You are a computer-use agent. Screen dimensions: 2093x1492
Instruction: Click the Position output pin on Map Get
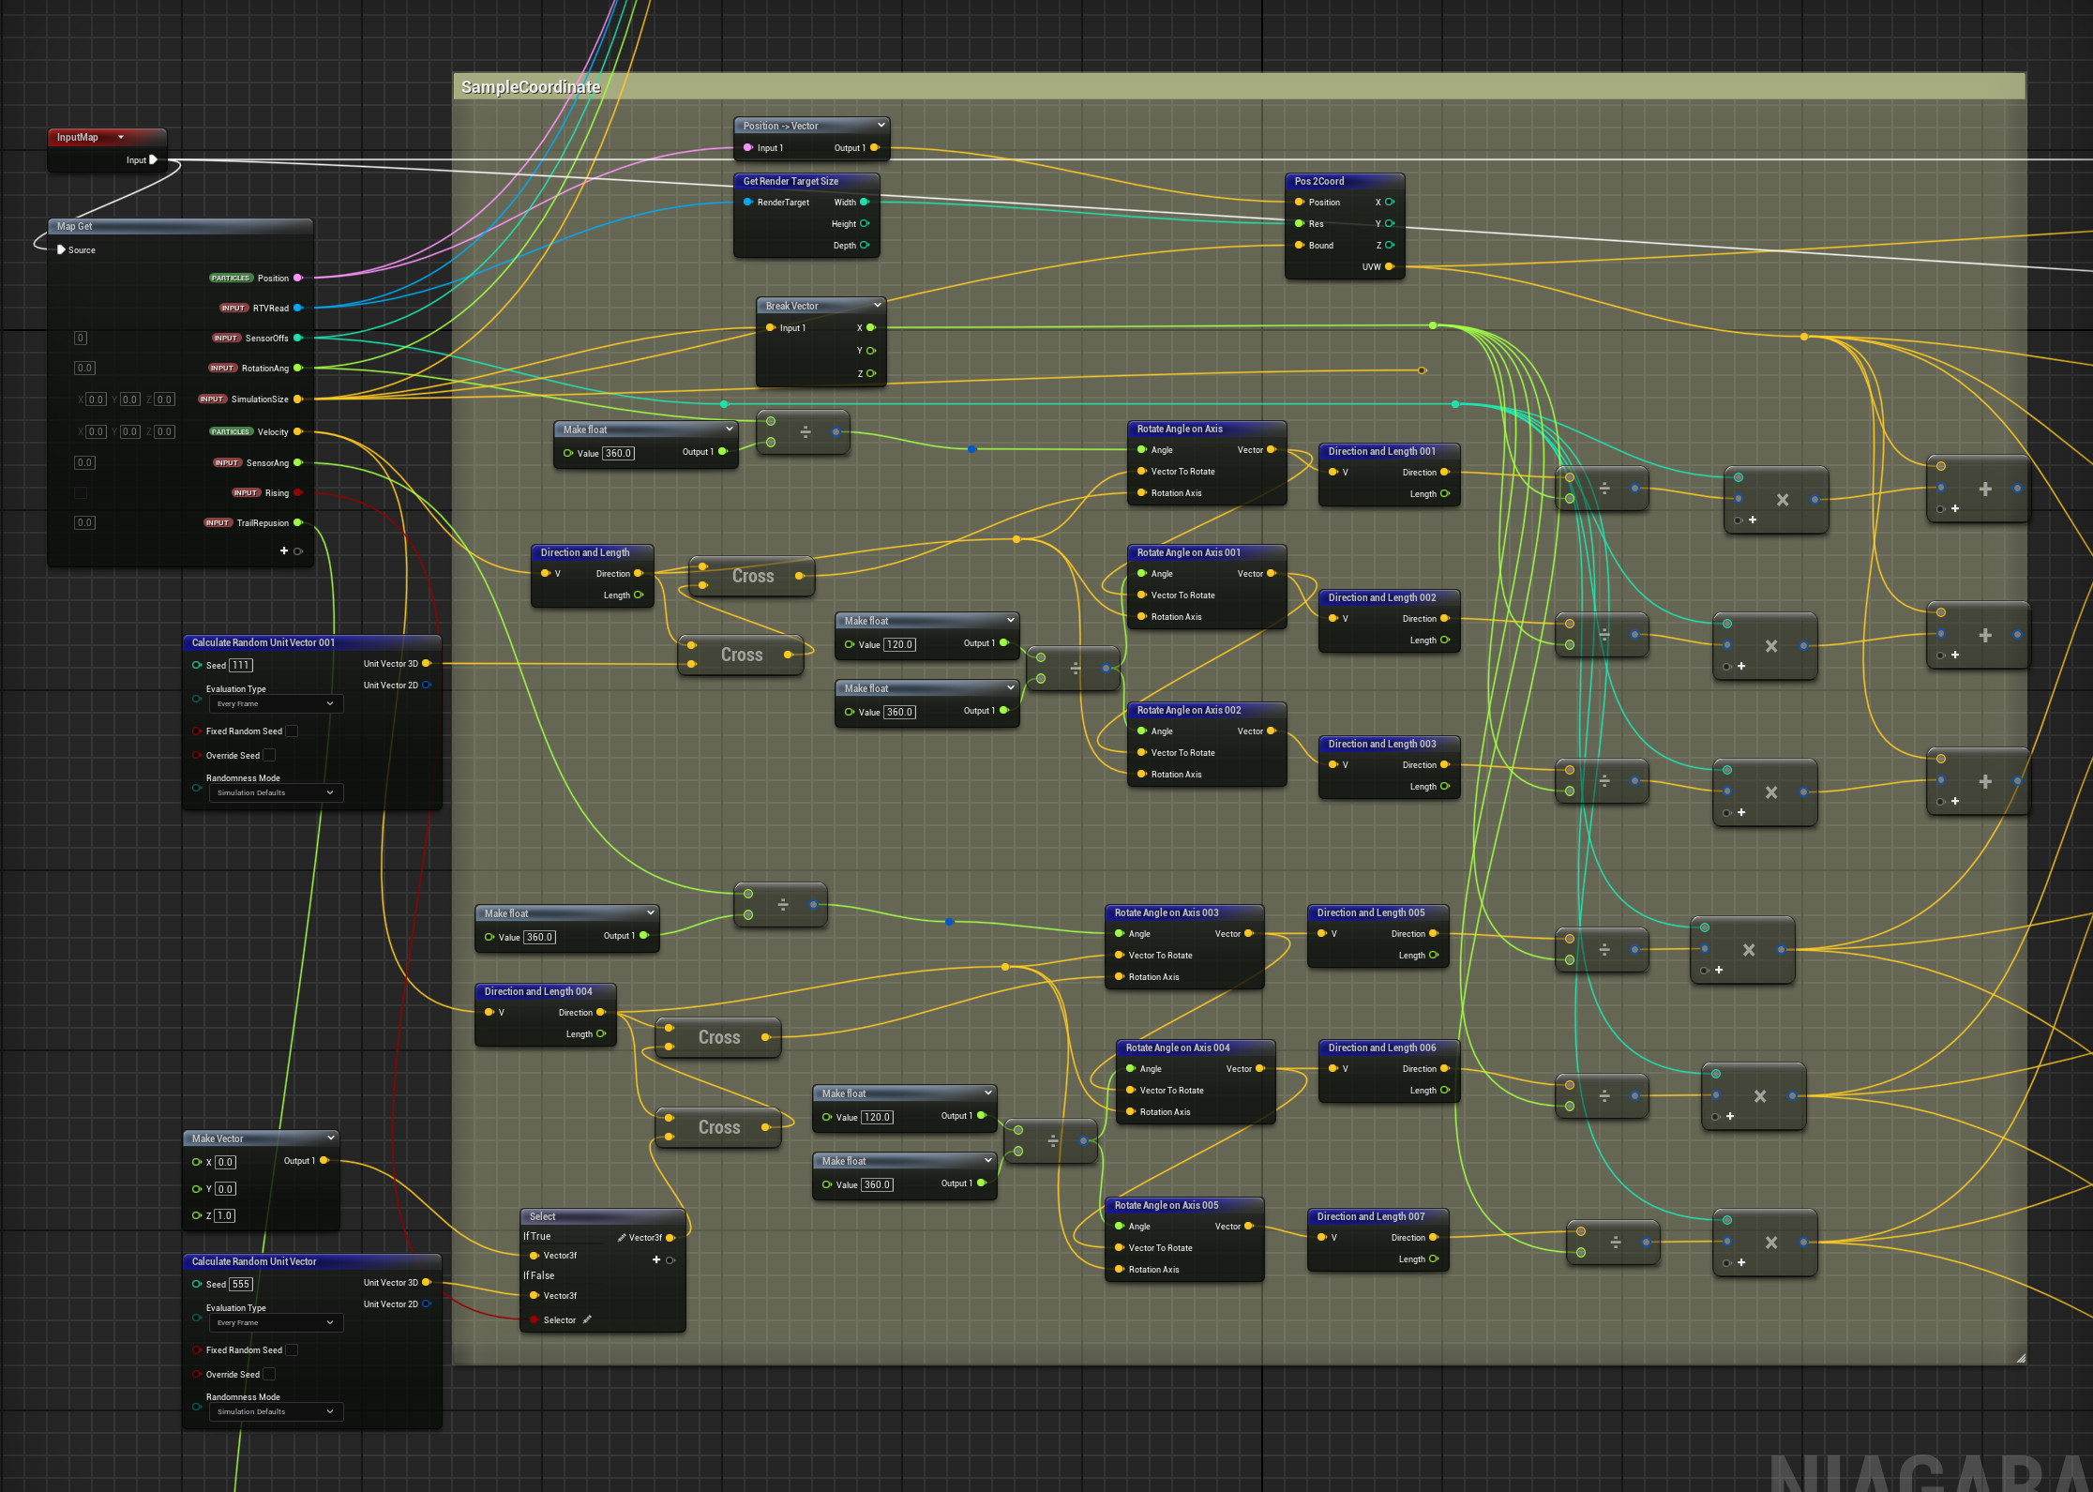pyautogui.click(x=298, y=279)
